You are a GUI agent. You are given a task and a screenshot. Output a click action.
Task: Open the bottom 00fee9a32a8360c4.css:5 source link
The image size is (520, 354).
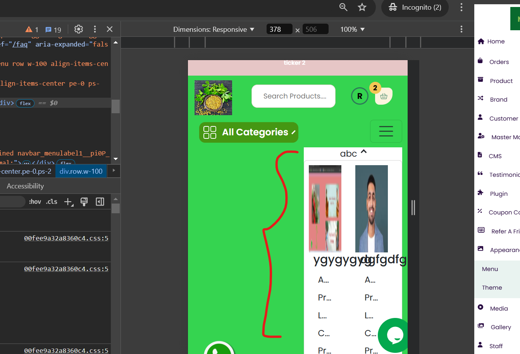pyautogui.click(x=66, y=351)
